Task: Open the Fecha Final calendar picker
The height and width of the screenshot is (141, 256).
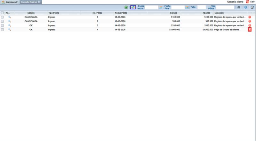Action: coord(187,7)
